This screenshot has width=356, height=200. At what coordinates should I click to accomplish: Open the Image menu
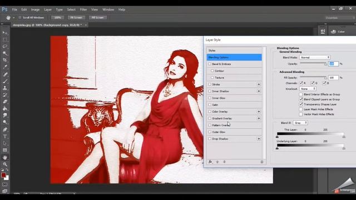coord(35,9)
